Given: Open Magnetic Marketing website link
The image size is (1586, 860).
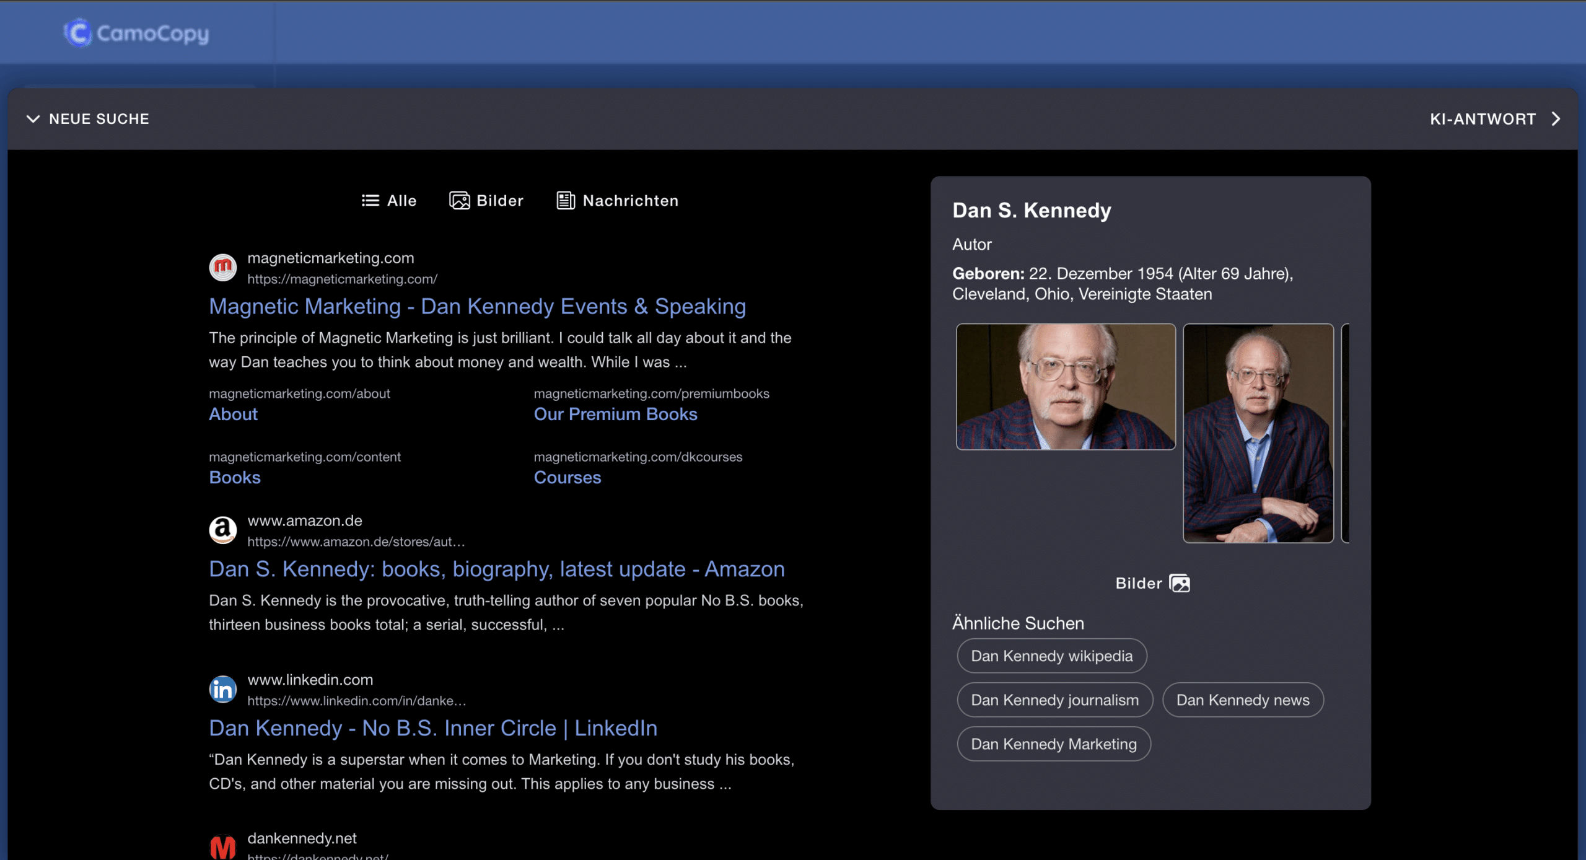Looking at the screenshot, I should (x=476, y=307).
